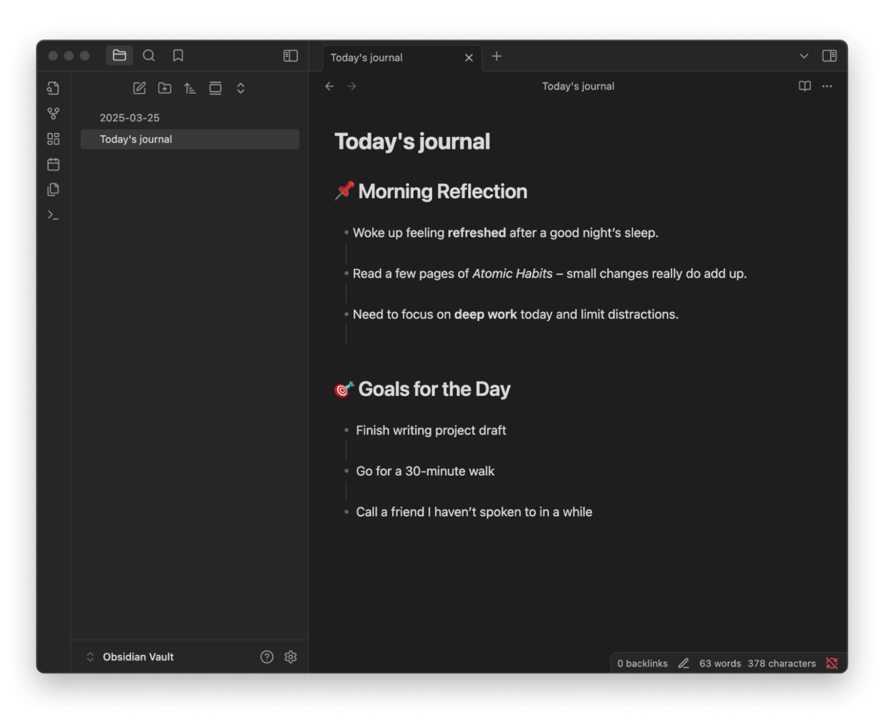This screenshot has width=881, height=726.
Task: Switch to the bookmarks sidebar tab
Action: [x=178, y=55]
